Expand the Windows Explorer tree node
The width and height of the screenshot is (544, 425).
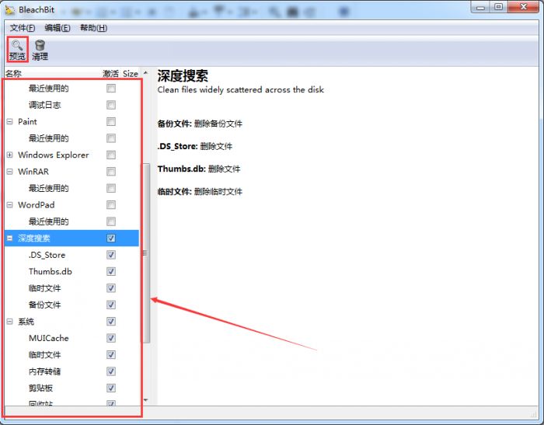pos(9,155)
